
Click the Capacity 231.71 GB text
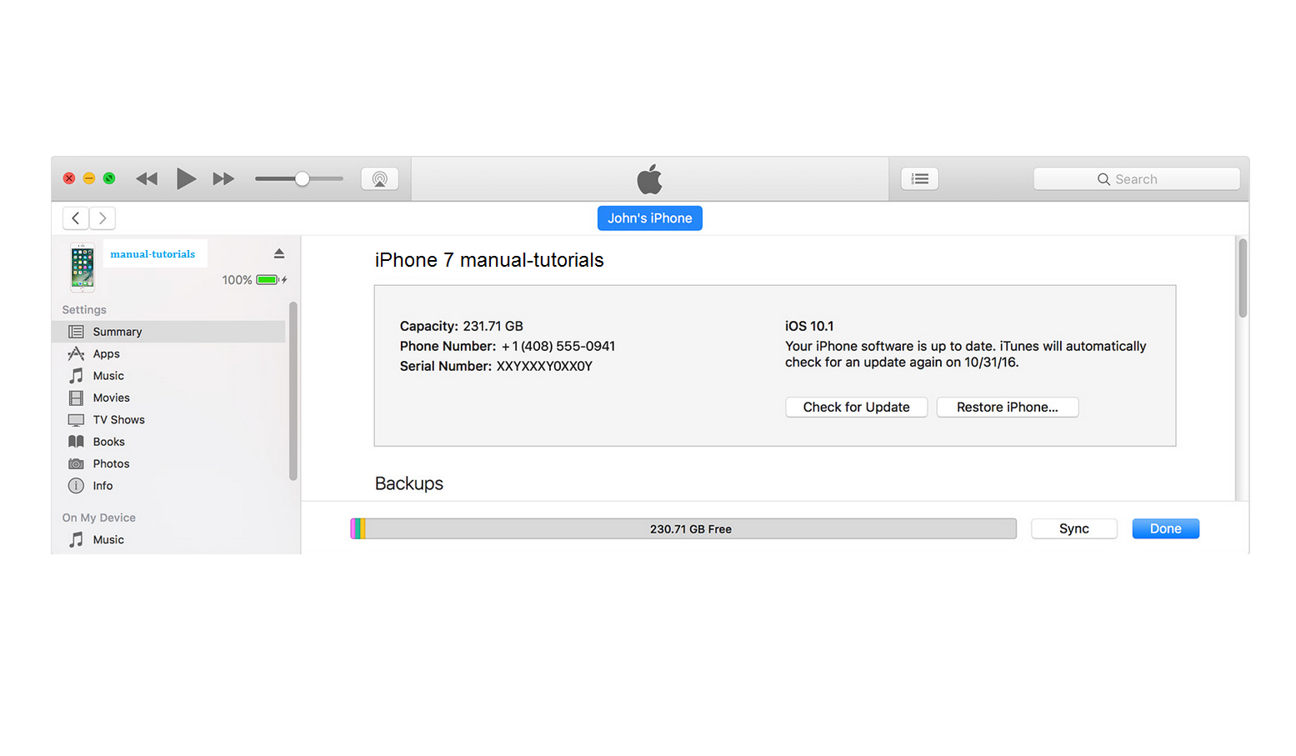[x=462, y=326]
